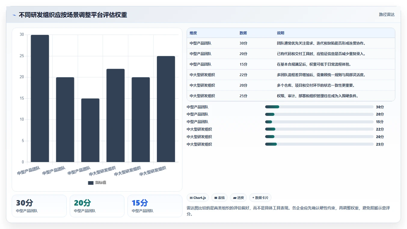407x229 pixels.
Task: Open the green 20分 summary card
Action: (97, 206)
